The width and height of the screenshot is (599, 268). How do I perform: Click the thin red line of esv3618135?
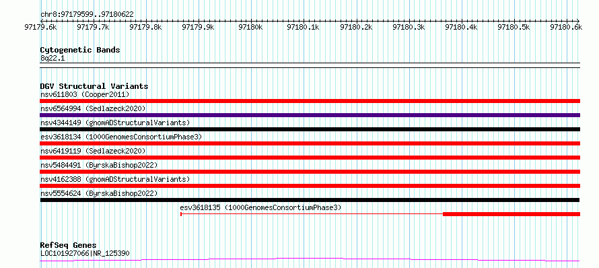312,214
